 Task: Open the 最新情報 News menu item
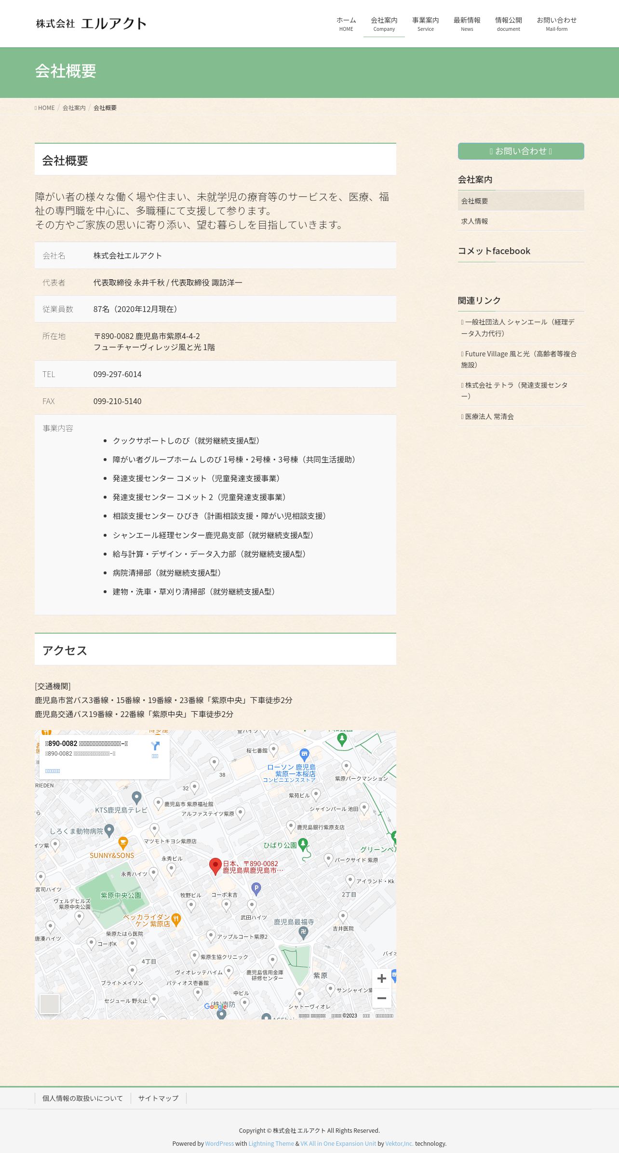467,24
